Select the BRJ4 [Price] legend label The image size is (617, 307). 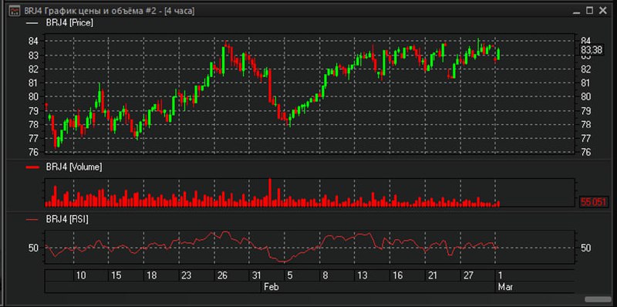(x=69, y=23)
